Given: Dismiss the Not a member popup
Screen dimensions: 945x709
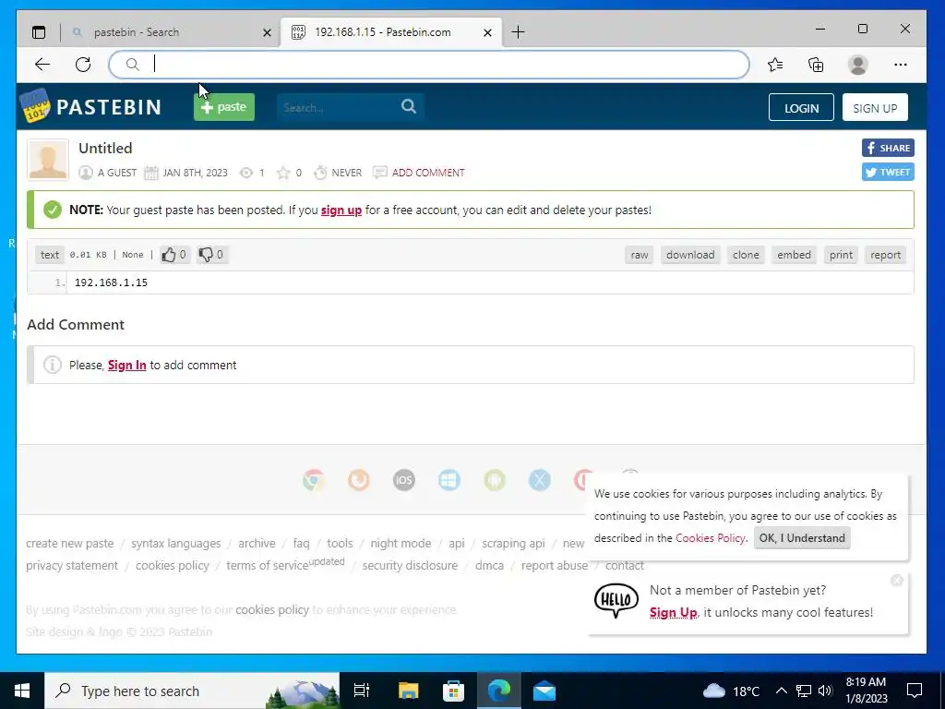Looking at the screenshot, I should pos(897,580).
